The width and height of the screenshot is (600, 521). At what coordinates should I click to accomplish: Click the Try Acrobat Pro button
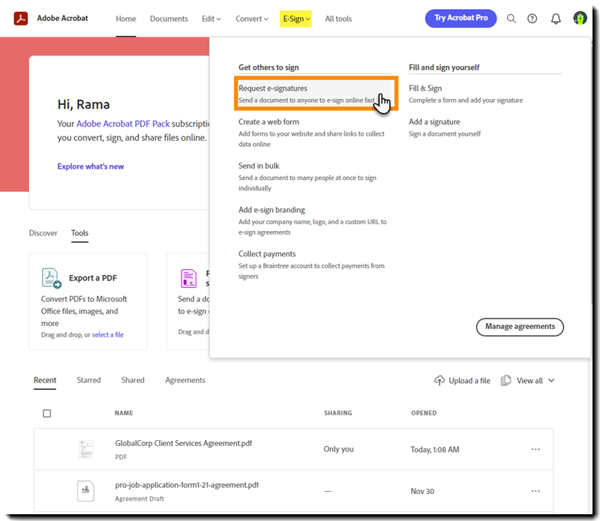pyautogui.click(x=460, y=17)
